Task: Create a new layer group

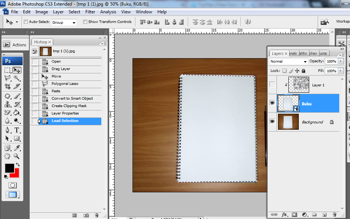Action: tap(314, 215)
